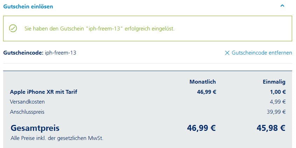Click the Gesamtpreis total label
Viewport: 296px width, 148px height.
[x=35, y=128]
